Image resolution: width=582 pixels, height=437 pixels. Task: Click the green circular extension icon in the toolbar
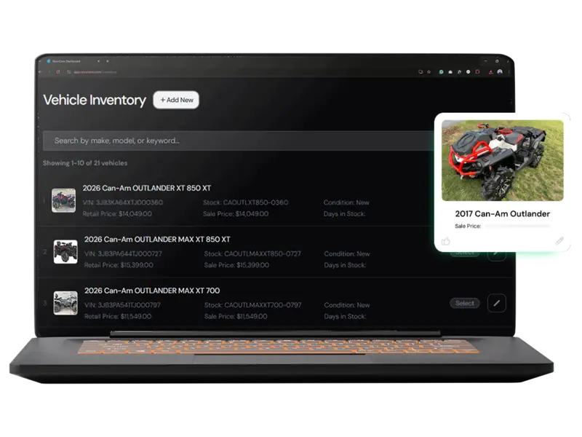(441, 71)
